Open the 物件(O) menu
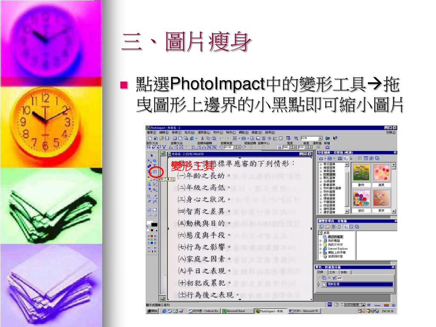The image size is (436, 327). click(218, 133)
